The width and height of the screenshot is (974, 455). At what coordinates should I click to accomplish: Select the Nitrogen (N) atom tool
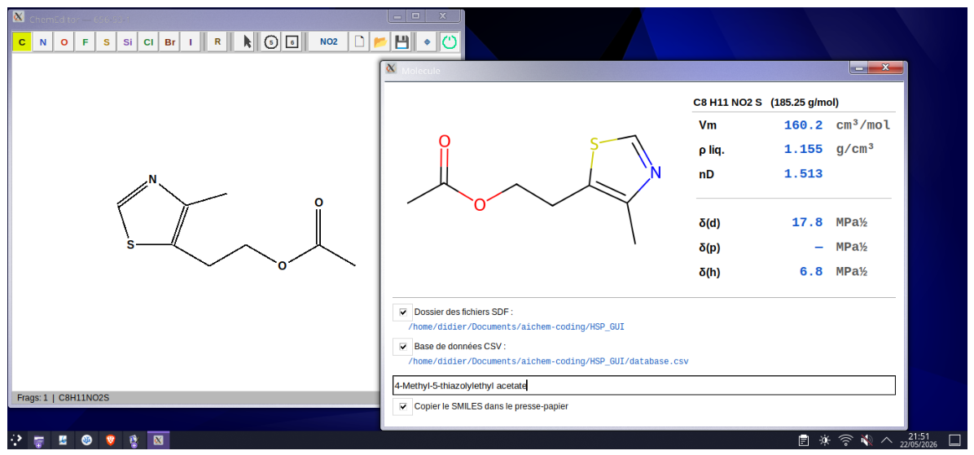(x=43, y=42)
